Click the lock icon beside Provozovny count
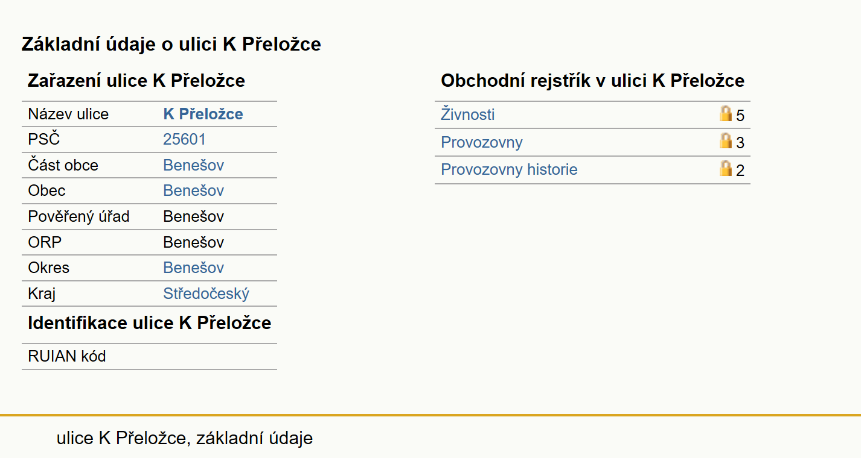Screen dimensions: 861x458 coord(725,141)
